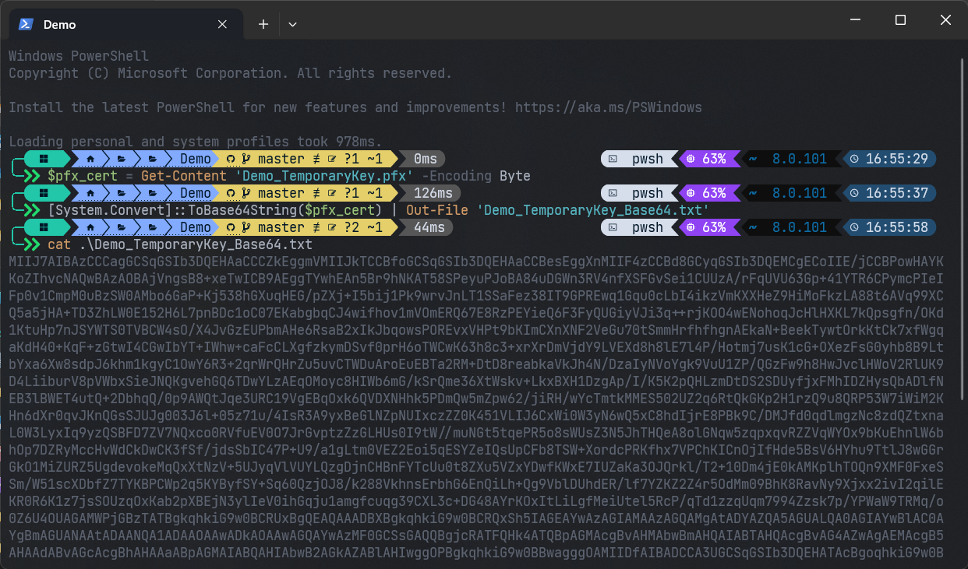
Task: Click the 16:55:58 timestamp
Action: pos(896,227)
